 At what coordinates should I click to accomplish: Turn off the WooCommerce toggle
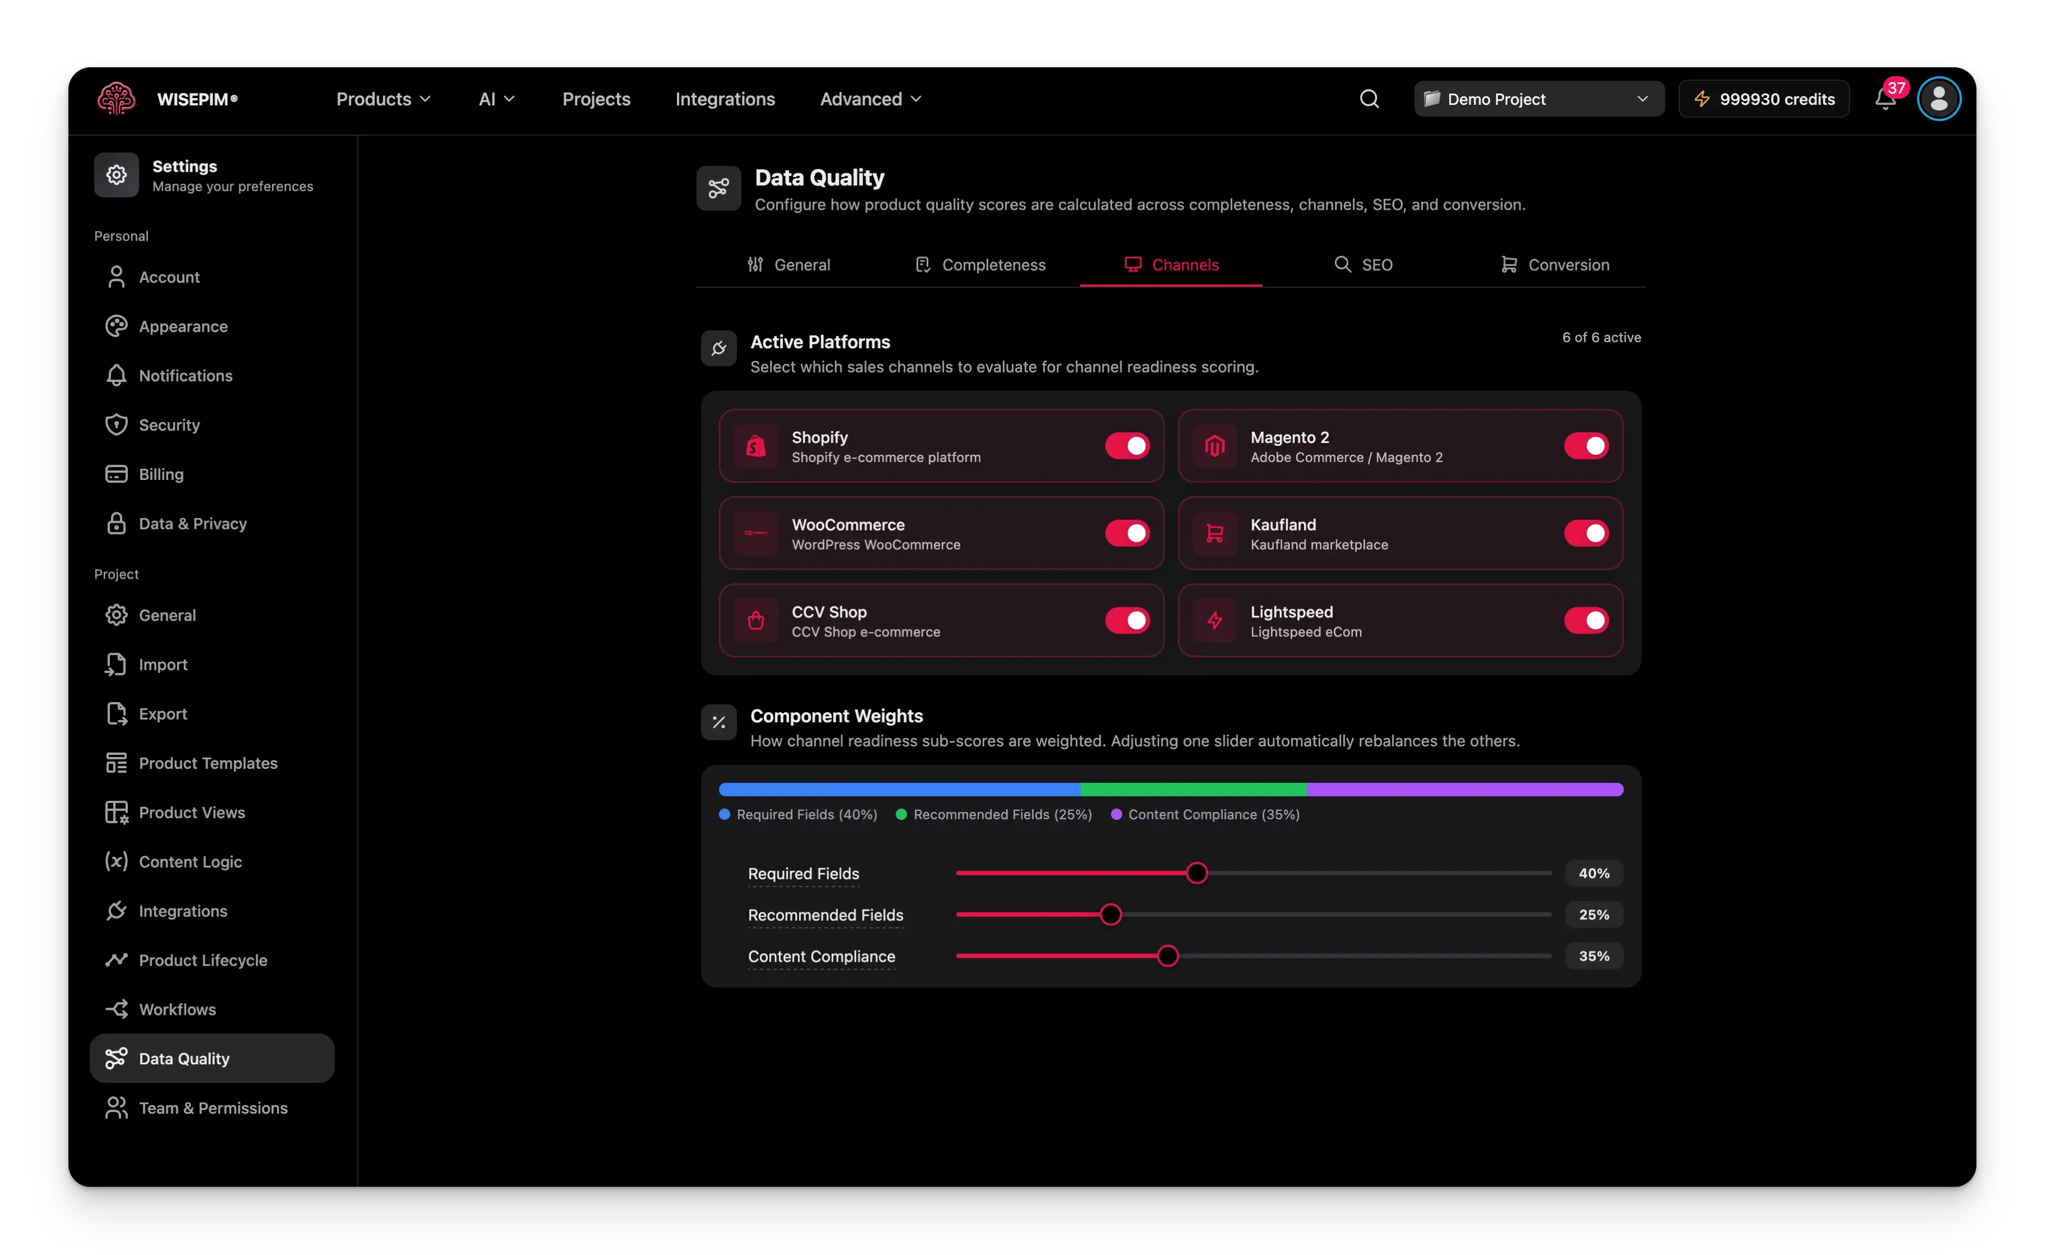pyautogui.click(x=1127, y=533)
